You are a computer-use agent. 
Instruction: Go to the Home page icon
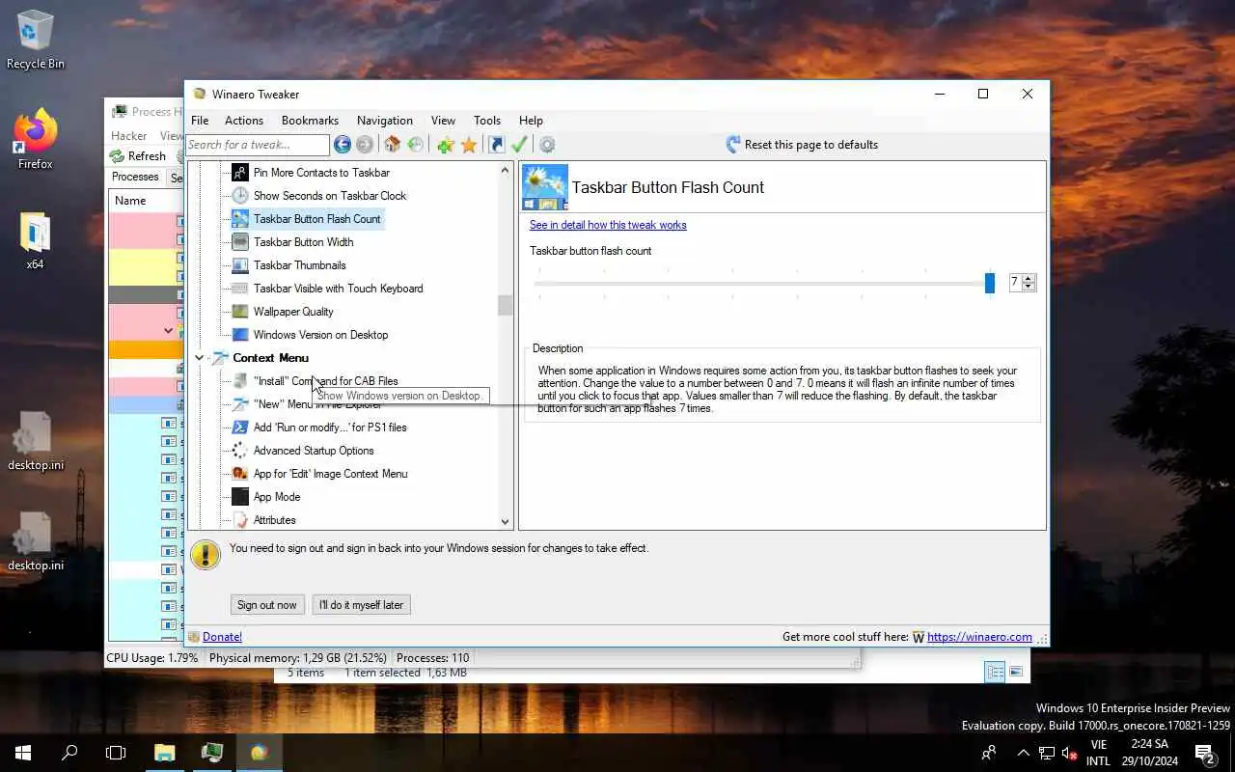pyautogui.click(x=392, y=145)
